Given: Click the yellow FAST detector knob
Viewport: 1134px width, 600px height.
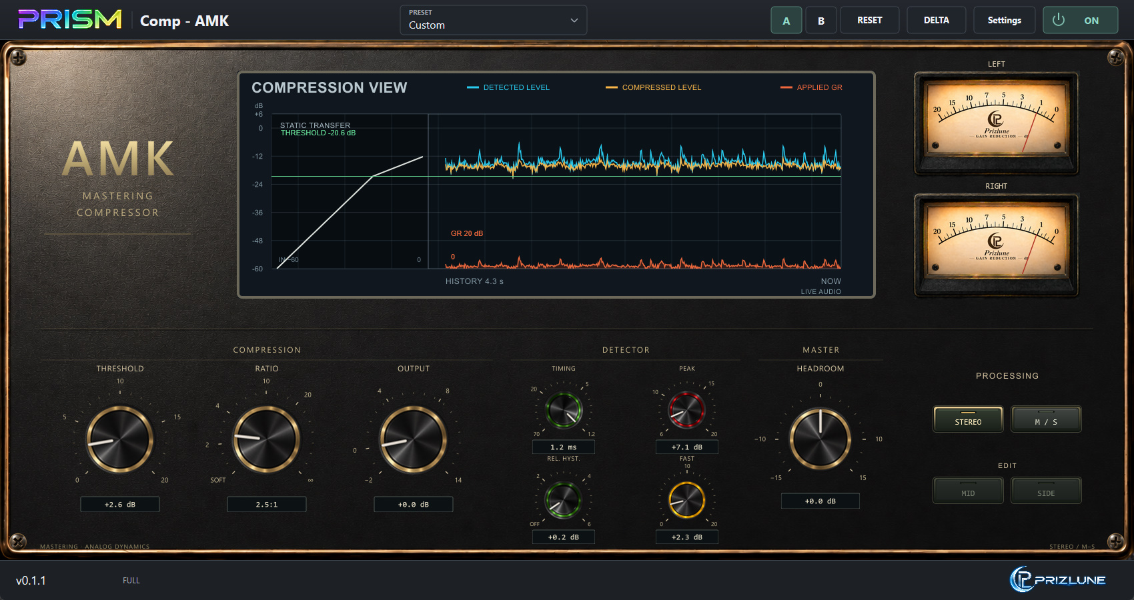Looking at the screenshot, I should 687,500.
